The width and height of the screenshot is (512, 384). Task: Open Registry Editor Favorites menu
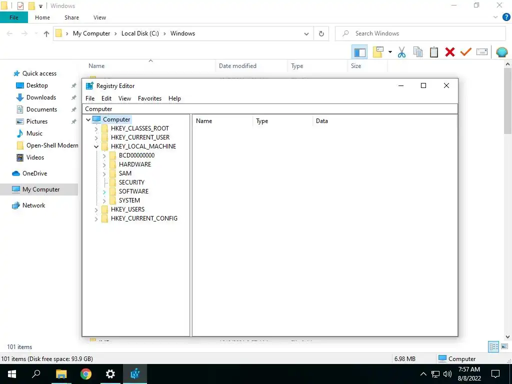tap(149, 98)
